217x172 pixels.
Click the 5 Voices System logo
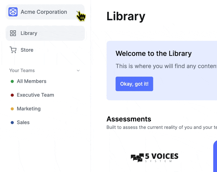click(154, 158)
